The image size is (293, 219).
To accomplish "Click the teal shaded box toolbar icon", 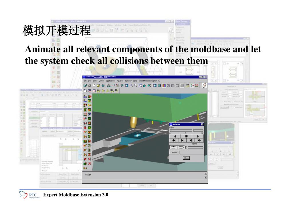I will tap(159, 86).
